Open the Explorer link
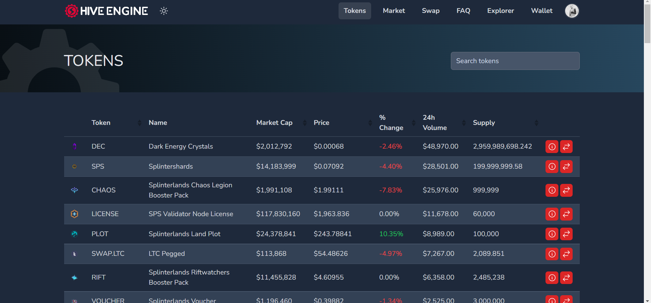 click(500, 11)
